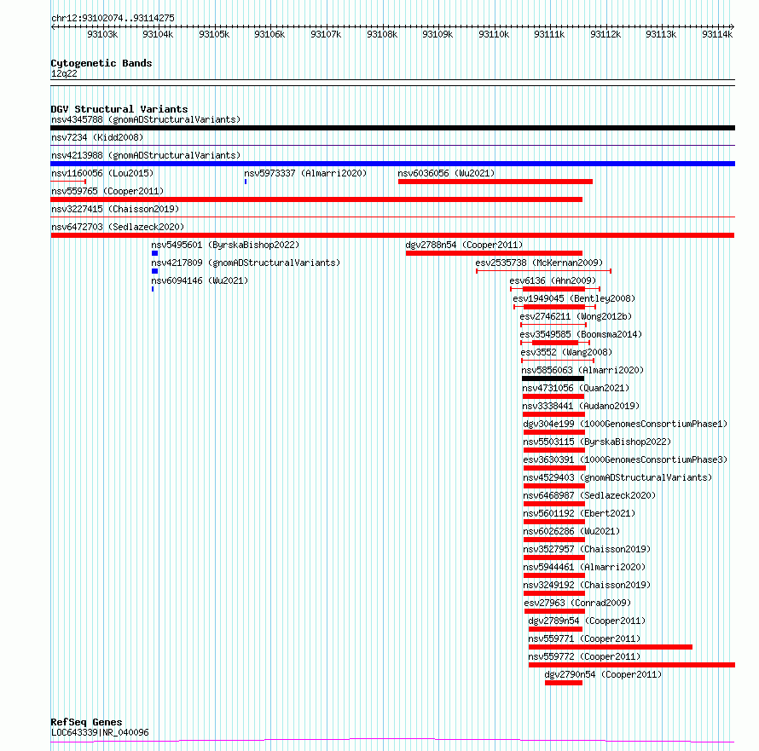The image size is (759, 751).
Task: Select the red nsv559772 variant bar
Action: (632, 666)
